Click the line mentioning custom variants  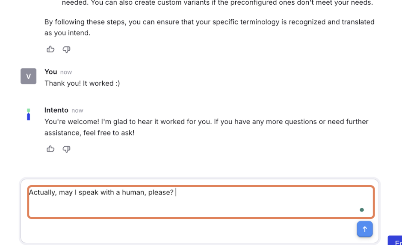(x=217, y=3)
